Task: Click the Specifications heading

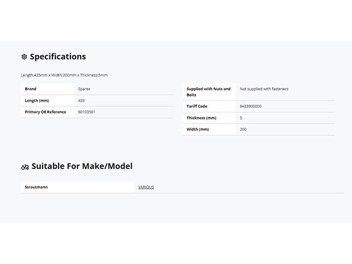Action: [58, 57]
